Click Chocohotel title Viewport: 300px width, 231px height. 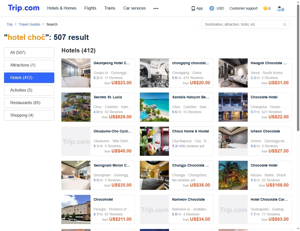click(103, 200)
